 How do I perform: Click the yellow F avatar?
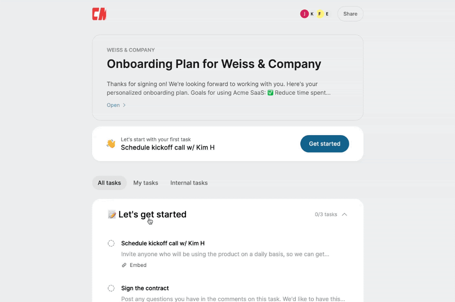[x=320, y=13]
